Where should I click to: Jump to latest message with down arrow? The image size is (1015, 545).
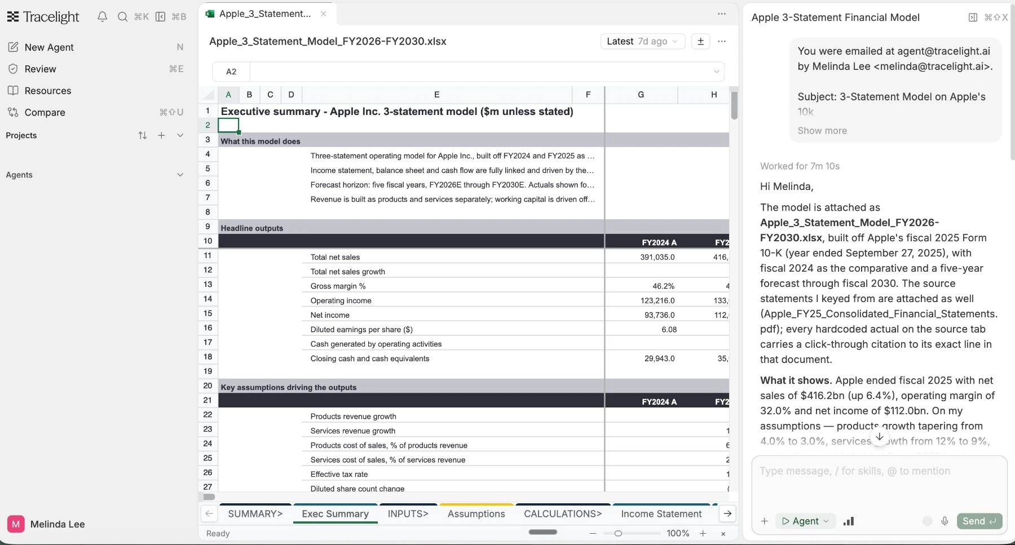879,437
